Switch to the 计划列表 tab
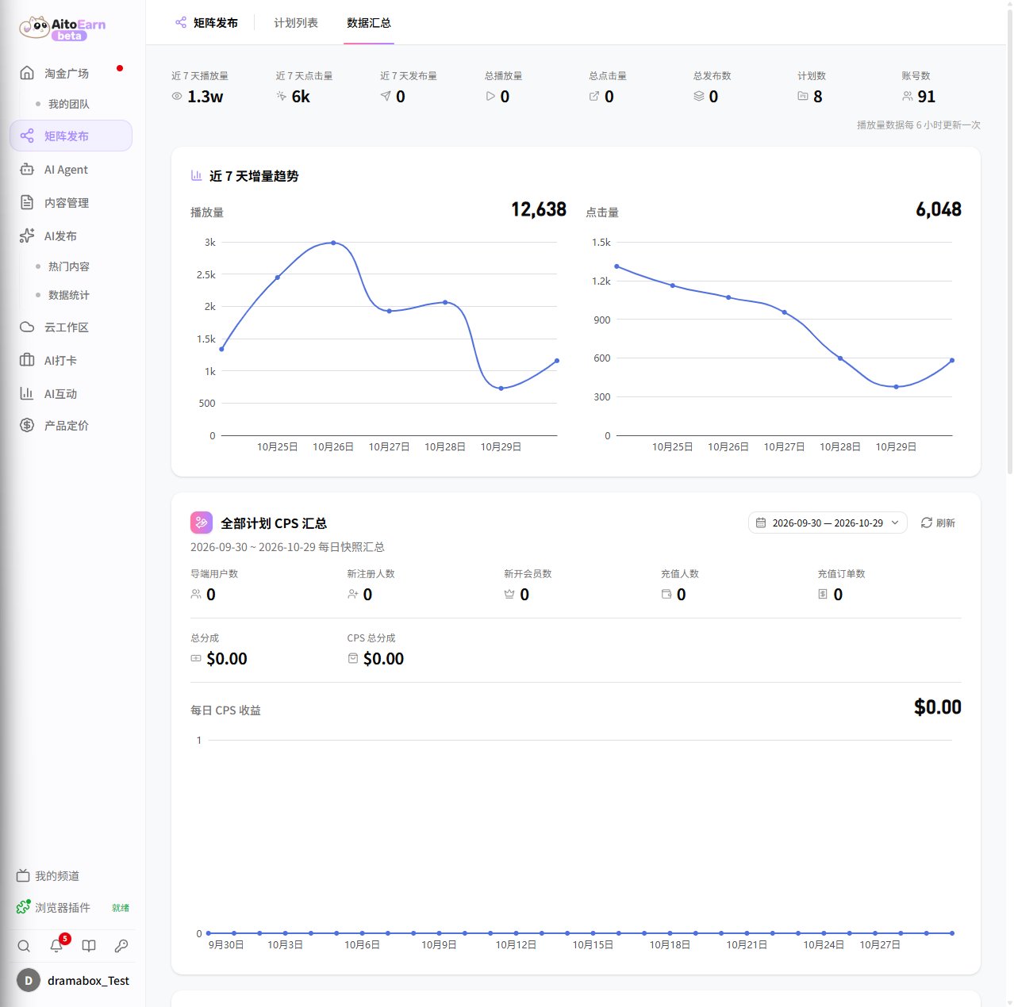 tap(296, 23)
